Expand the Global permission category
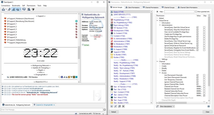 coord(157,18)
